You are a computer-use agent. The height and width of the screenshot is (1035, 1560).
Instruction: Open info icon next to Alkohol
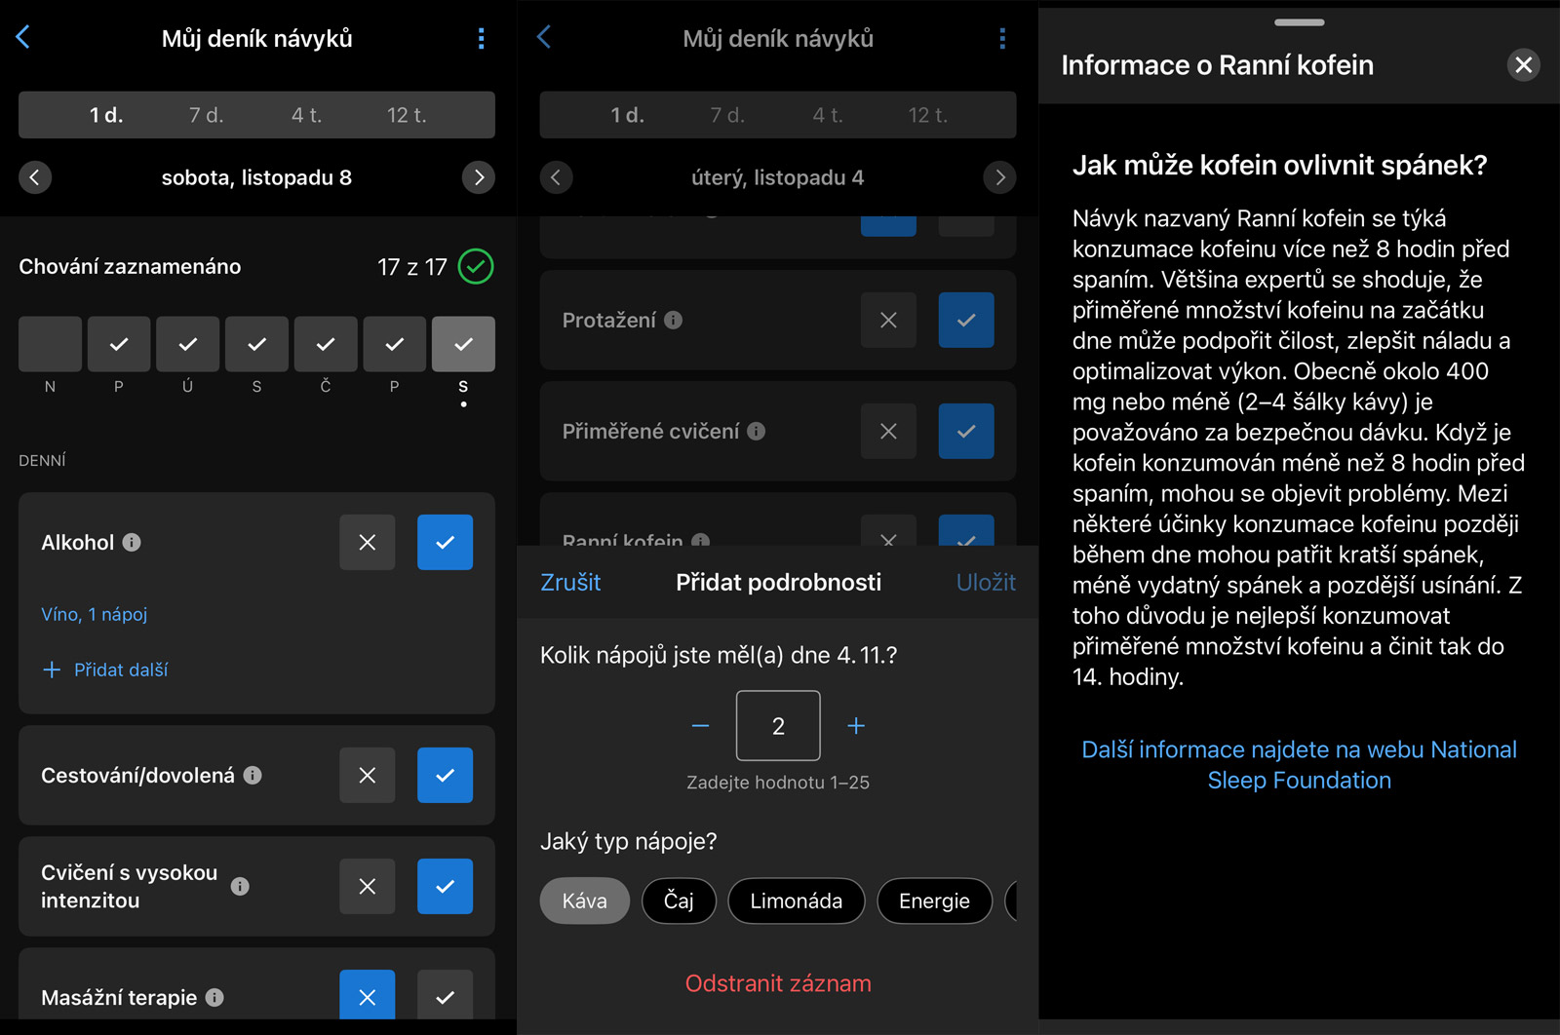(x=132, y=543)
